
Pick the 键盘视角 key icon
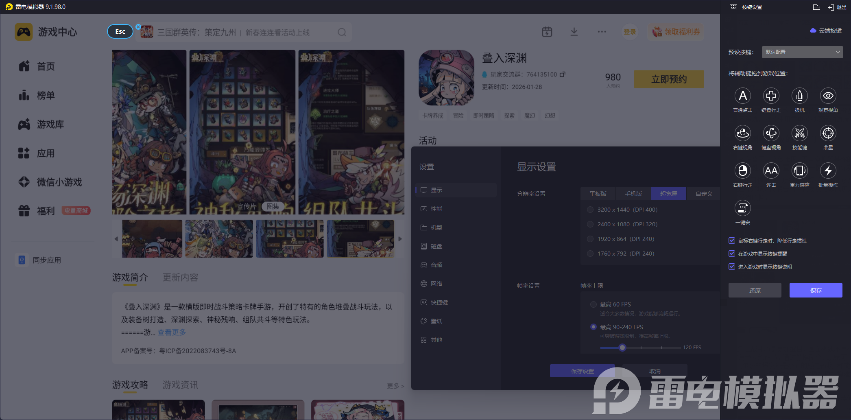(x=771, y=133)
